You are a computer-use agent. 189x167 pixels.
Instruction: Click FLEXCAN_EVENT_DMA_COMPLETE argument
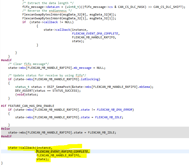point(95,34)
